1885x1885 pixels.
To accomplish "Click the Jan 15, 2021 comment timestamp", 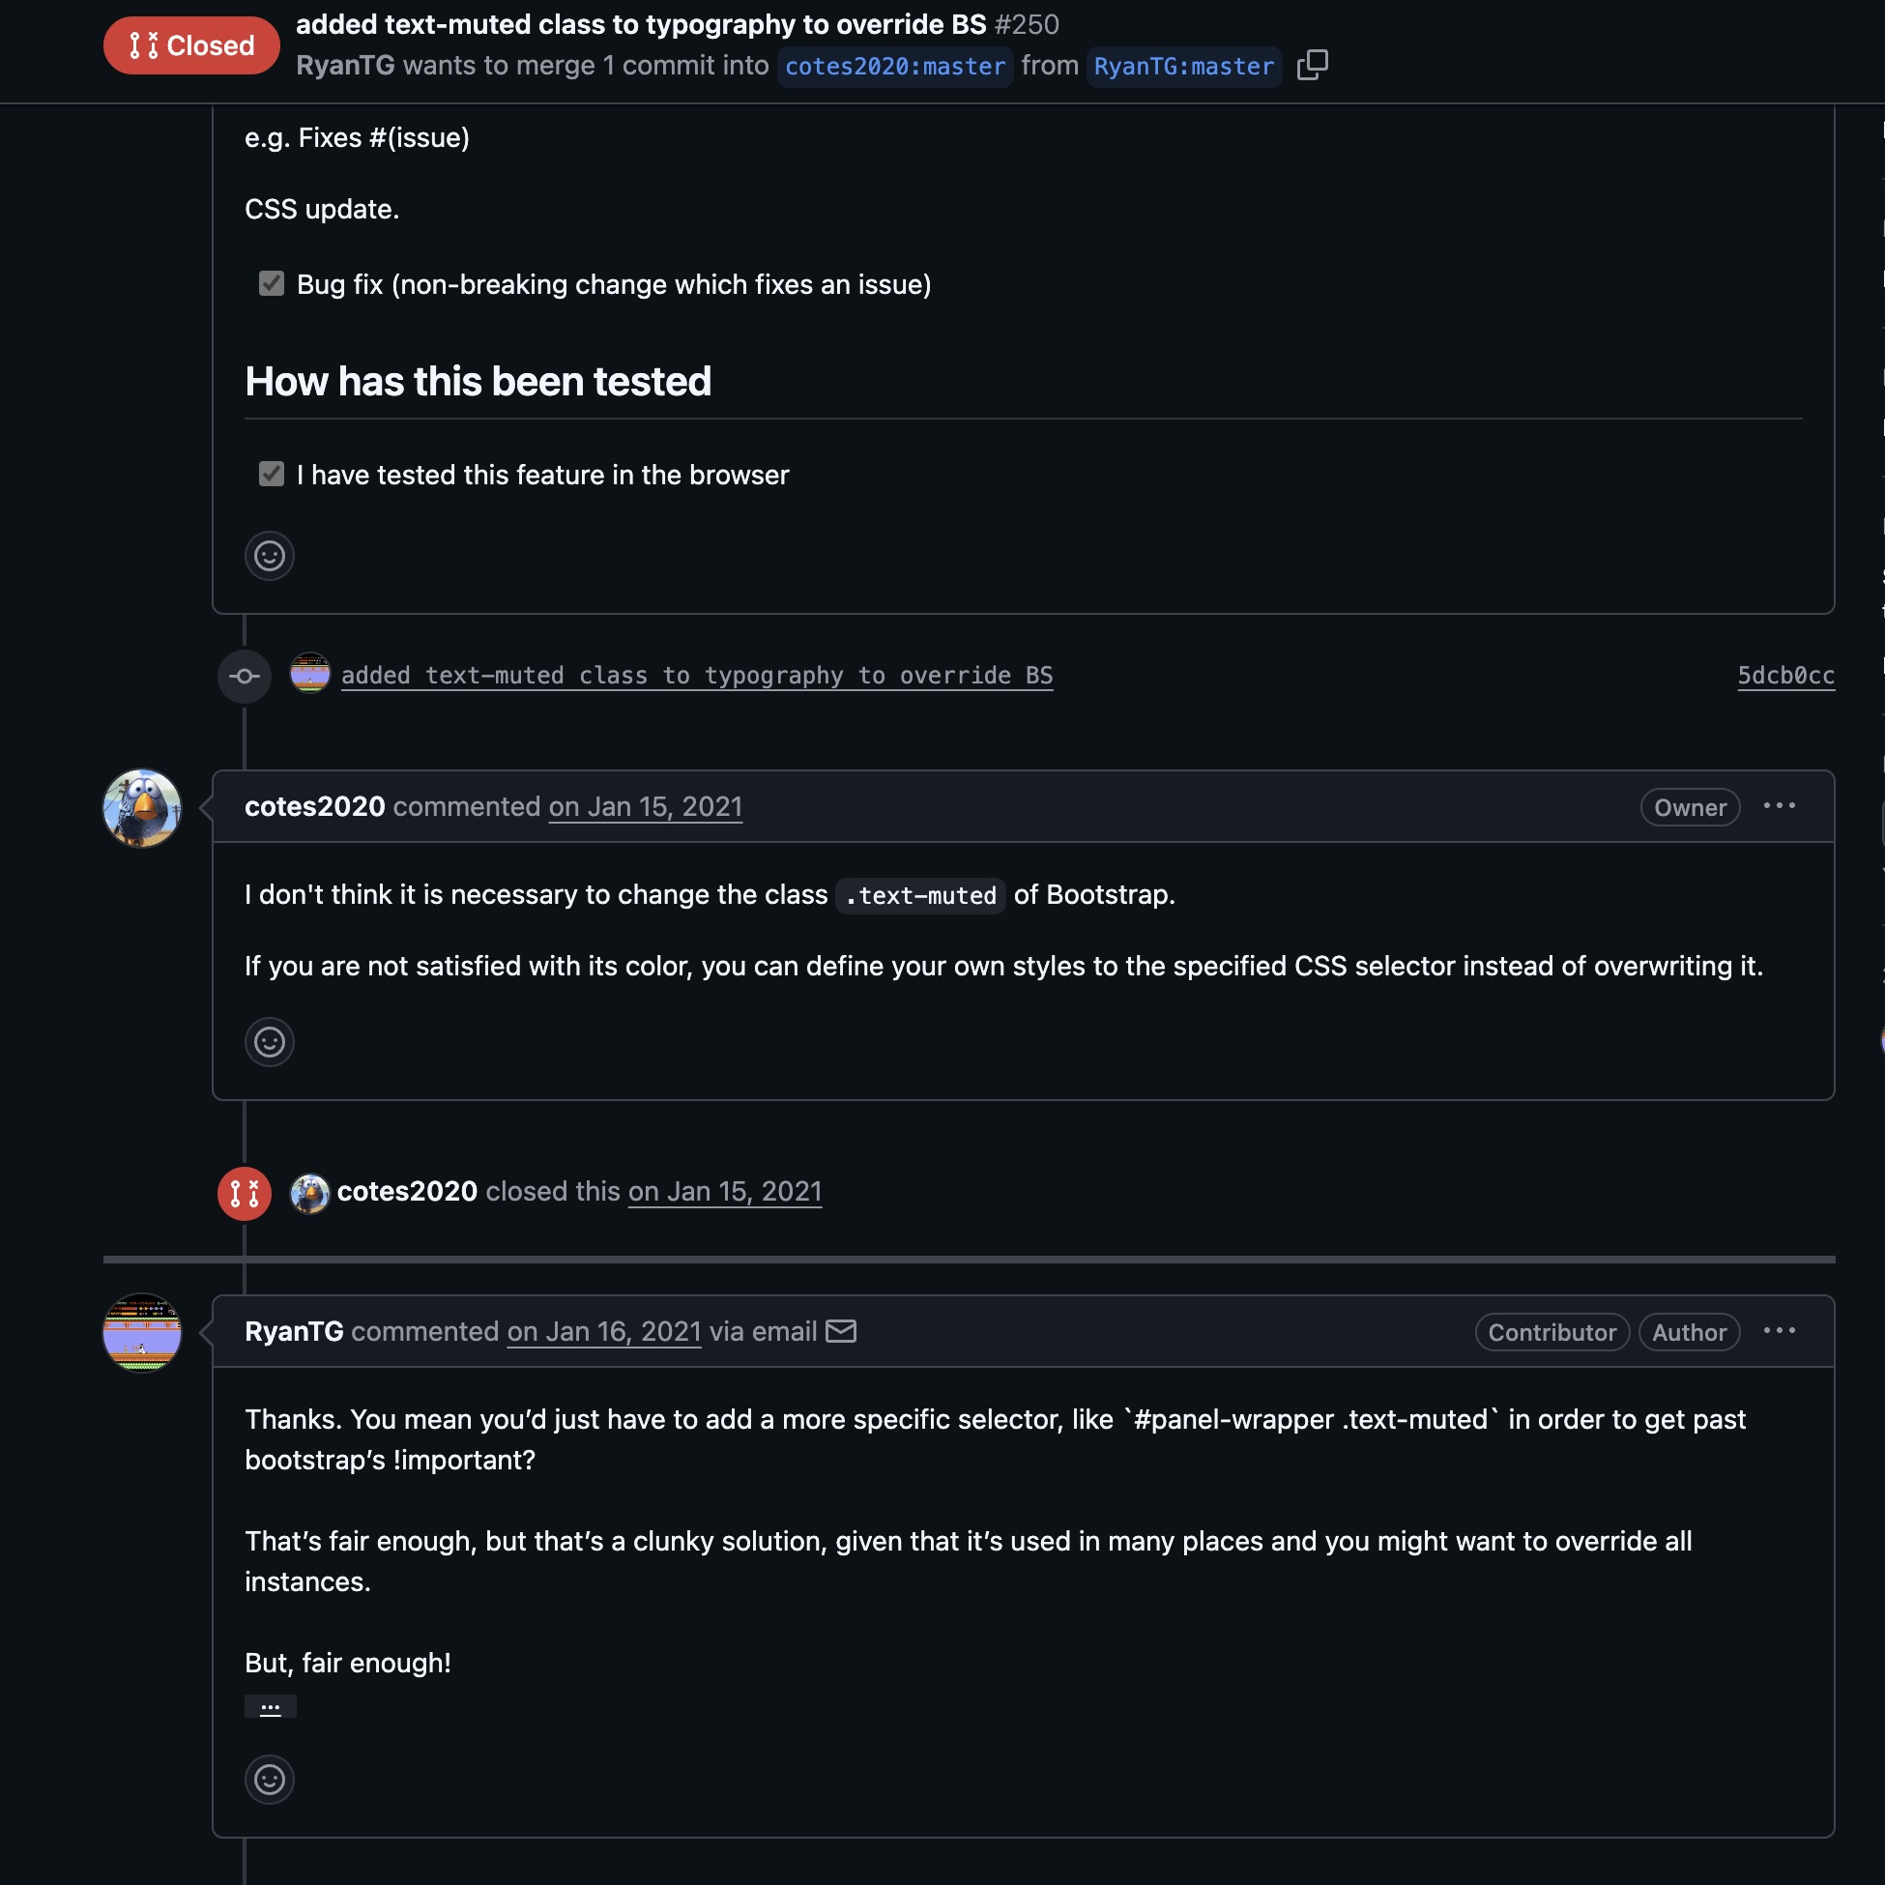I will pos(645,807).
